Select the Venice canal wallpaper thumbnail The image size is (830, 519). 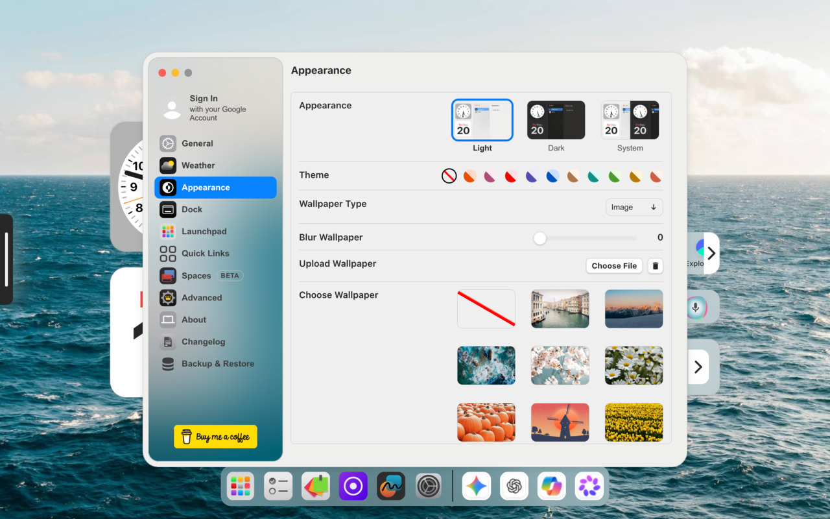(560, 309)
